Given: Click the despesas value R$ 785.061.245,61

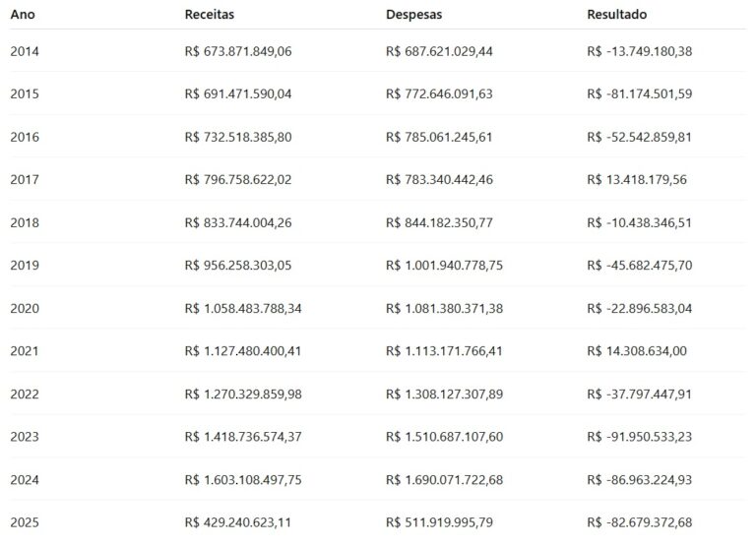Looking at the screenshot, I should [x=439, y=137].
